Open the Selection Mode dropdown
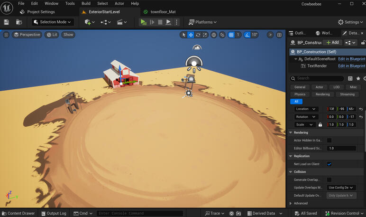 coord(53,22)
